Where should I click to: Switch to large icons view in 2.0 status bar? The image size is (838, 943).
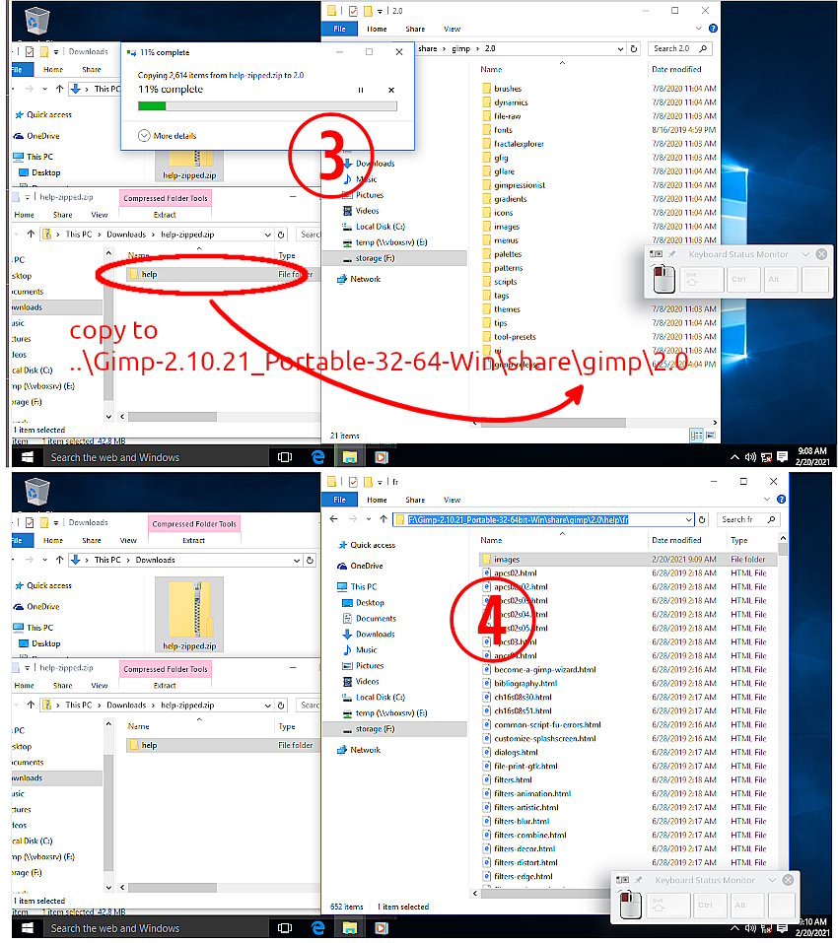pos(711,436)
